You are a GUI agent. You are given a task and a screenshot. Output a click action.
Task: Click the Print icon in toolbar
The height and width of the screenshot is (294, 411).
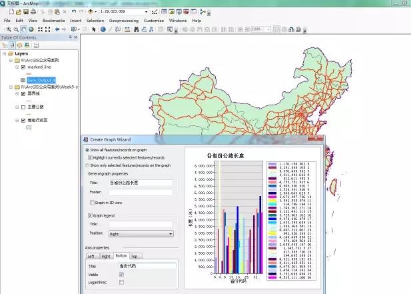pyautogui.click(x=33, y=11)
